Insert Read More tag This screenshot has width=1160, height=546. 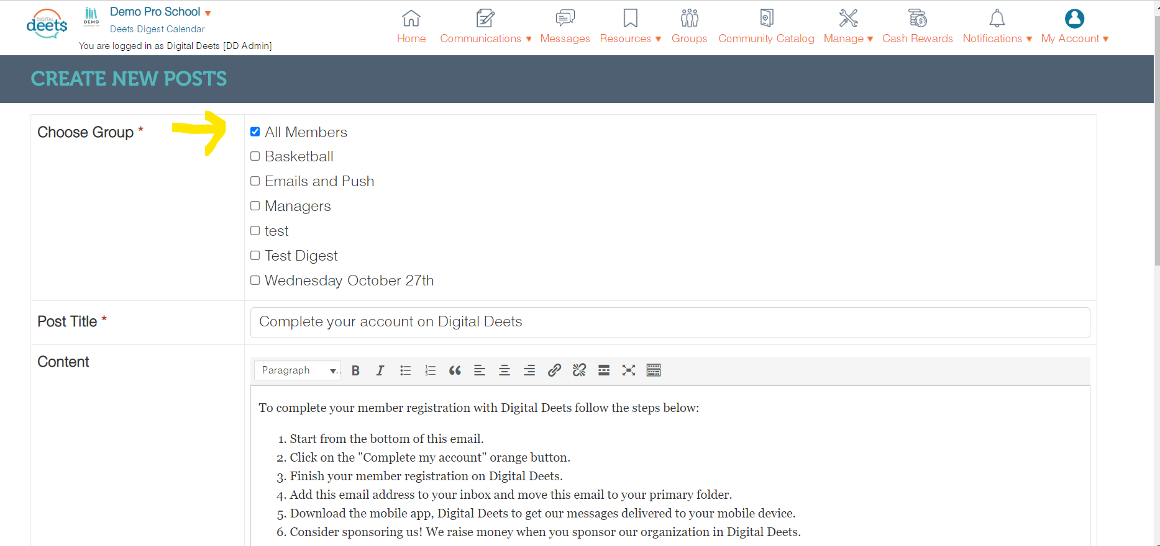604,370
